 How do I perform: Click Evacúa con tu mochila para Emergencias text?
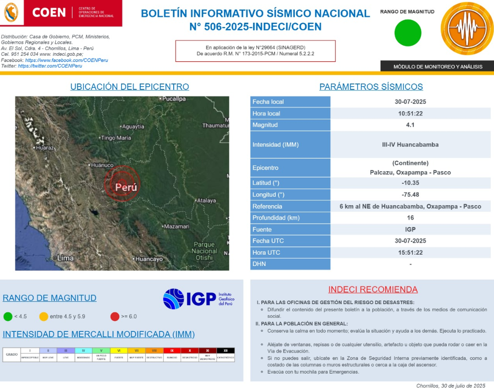tap(313, 372)
